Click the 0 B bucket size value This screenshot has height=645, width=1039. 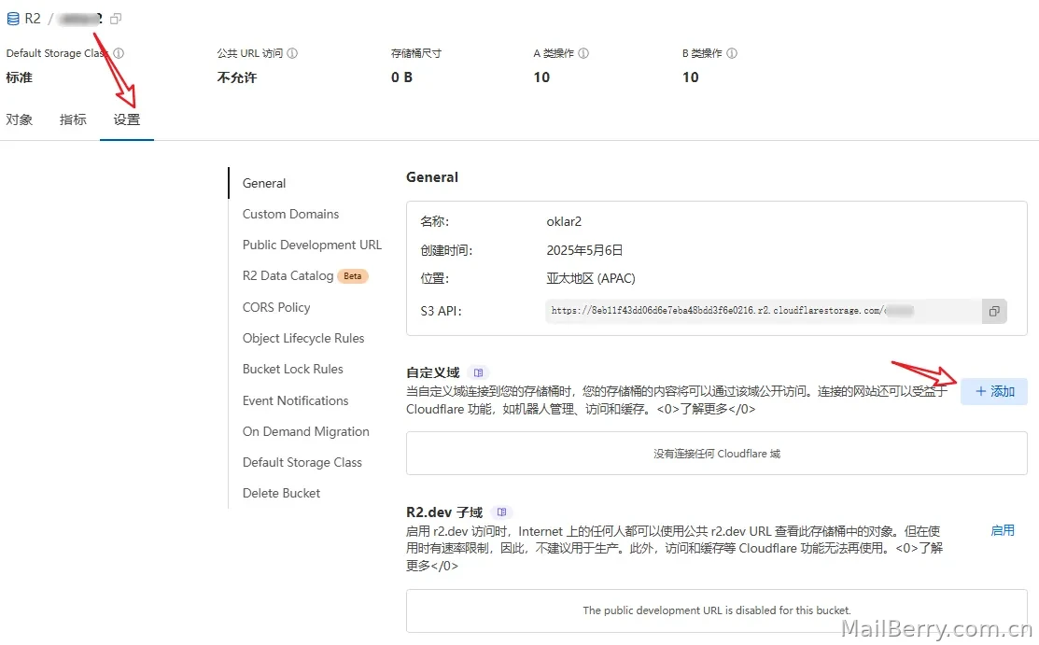pyautogui.click(x=401, y=77)
